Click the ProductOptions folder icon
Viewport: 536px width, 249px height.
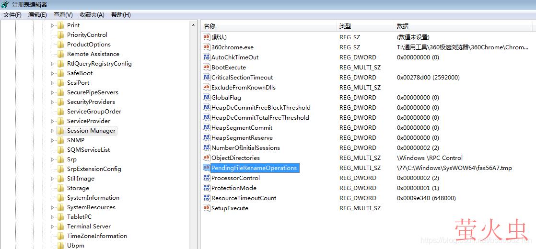tap(61, 45)
